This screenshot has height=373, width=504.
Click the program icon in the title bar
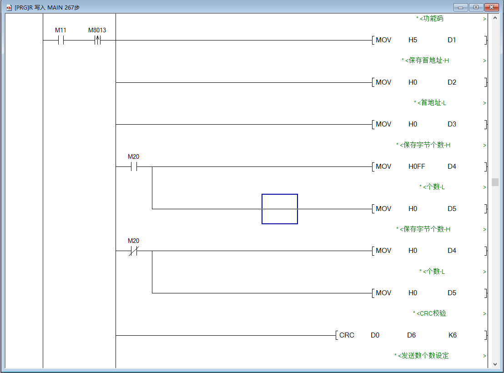pyautogui.click(x=9, y=7)
